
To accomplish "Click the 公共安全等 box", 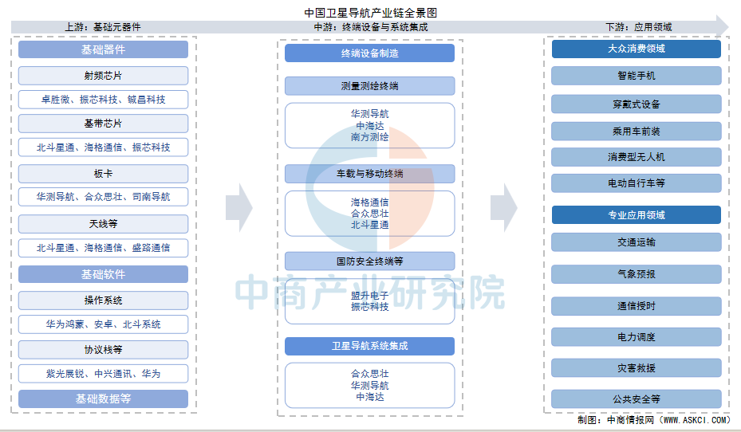I will [636, 399].
